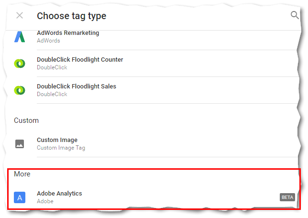Image resolution: width=308 pixels, height=218 pixels.
Task: Click the AdWords logo icon
Action: [20, 37]
